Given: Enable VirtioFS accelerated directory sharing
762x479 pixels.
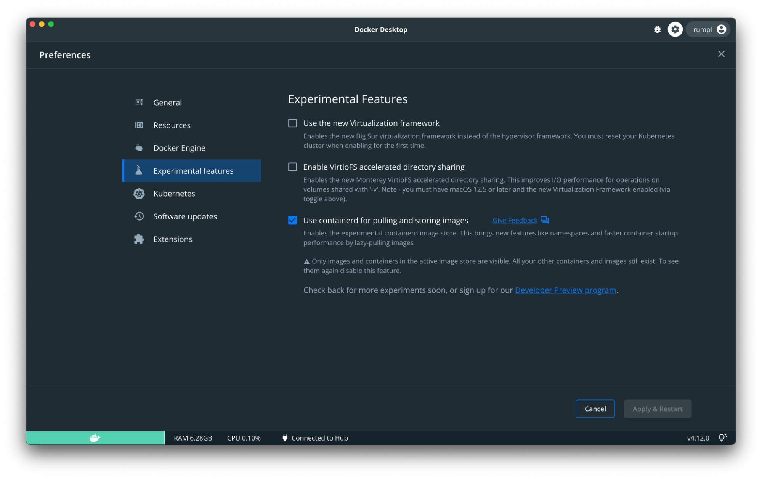Looking at the screenshot, I should tap(292, 167).
